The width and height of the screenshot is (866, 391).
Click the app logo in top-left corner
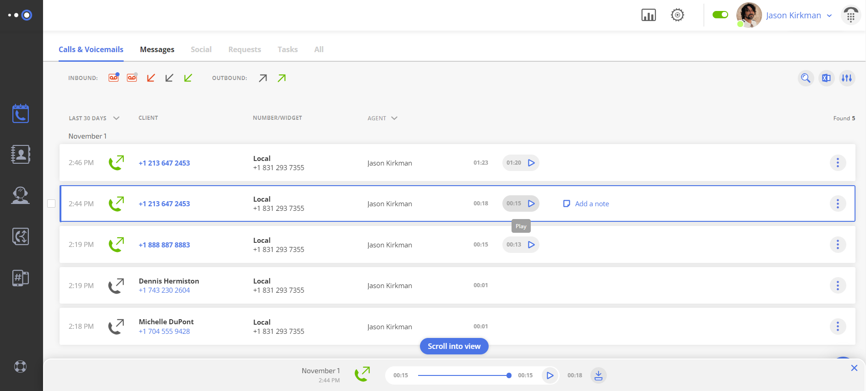pos(21,15)
